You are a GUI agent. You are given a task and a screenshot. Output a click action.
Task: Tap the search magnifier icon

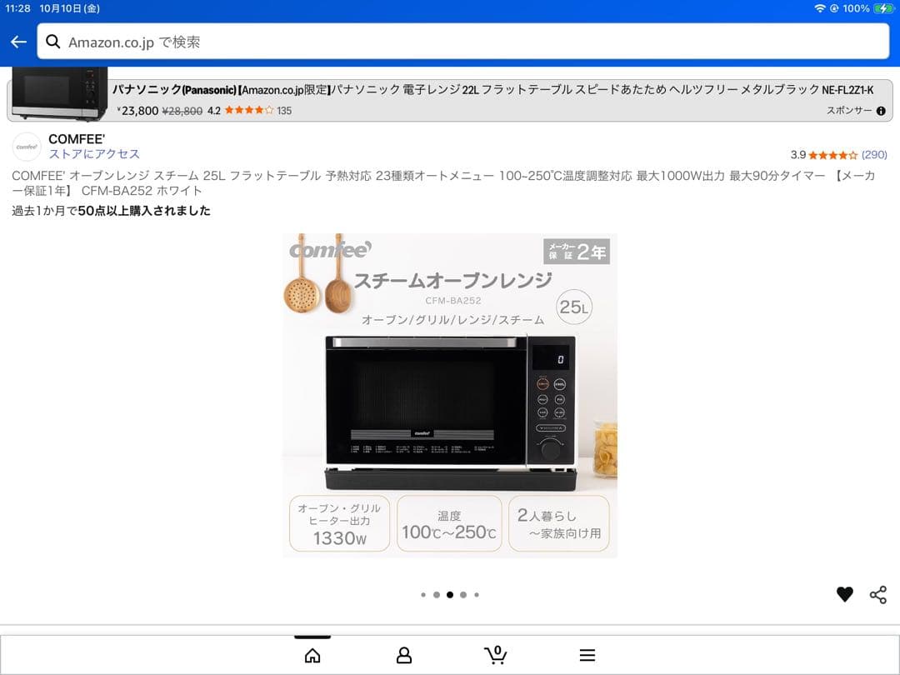pyautogui.click(x=52, y=42)
